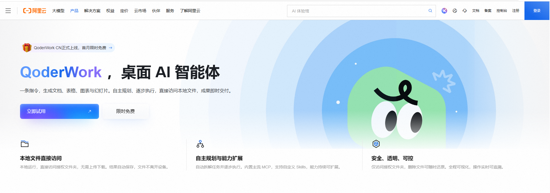This screenshot has height=193, width=550.
Task: Open the 定价 menu
Action: (x=124, y=11)
